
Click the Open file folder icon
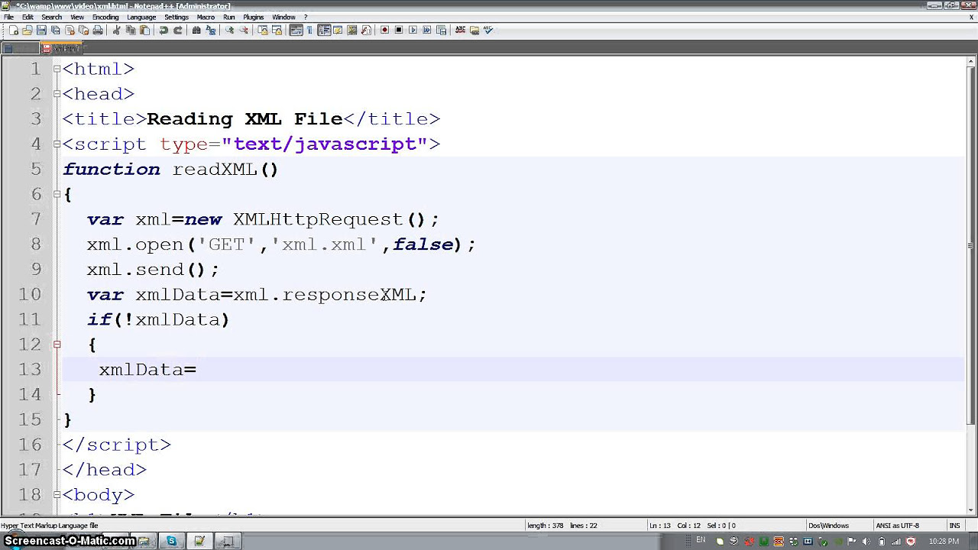pyautogui.click(x=27, y=31)
